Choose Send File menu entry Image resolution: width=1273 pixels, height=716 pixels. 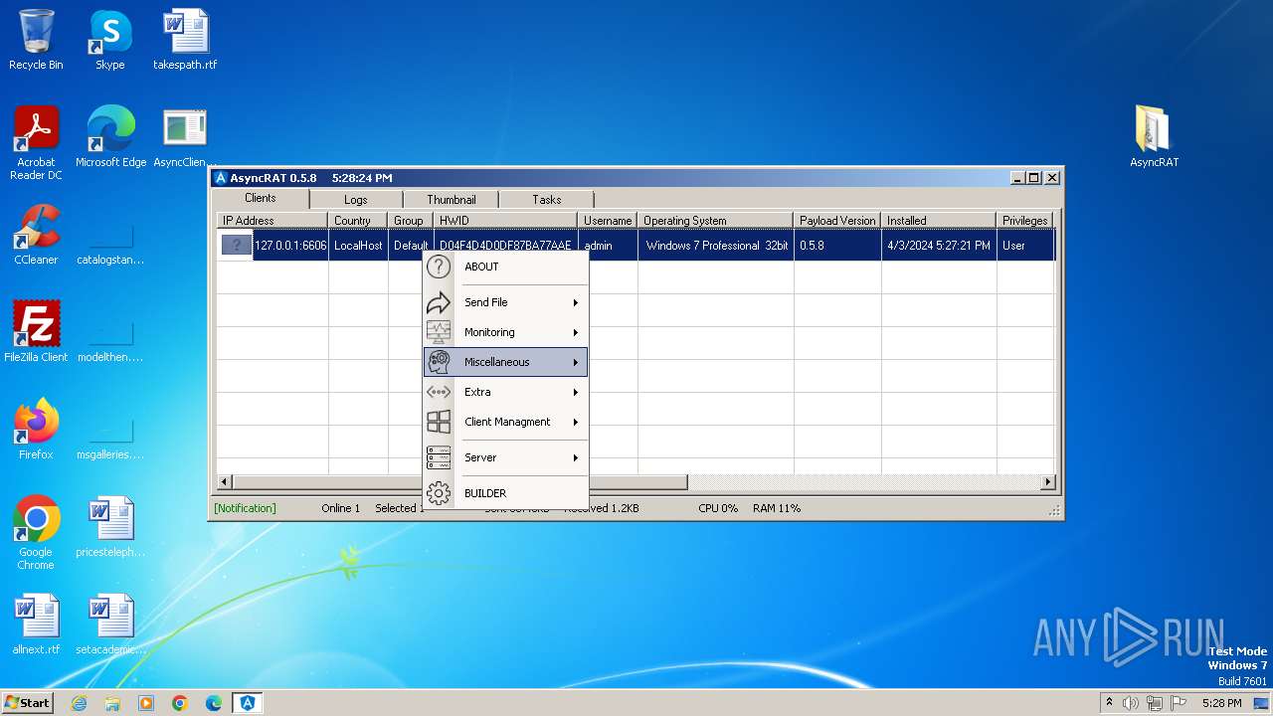pos(505,302)
